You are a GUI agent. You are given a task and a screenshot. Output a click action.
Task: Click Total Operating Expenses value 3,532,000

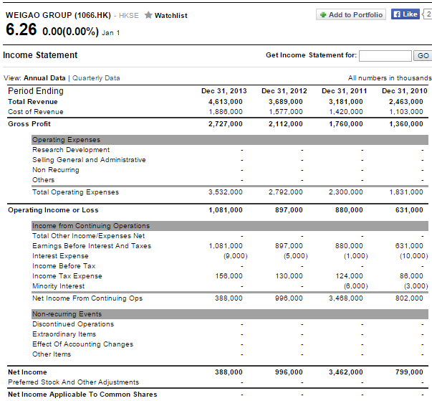point(226,192)
